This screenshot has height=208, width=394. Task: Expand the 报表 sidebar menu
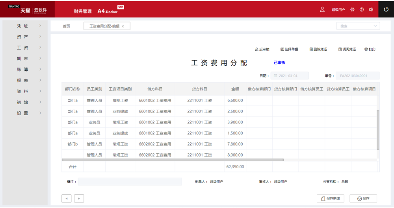[x=28, y=80]
